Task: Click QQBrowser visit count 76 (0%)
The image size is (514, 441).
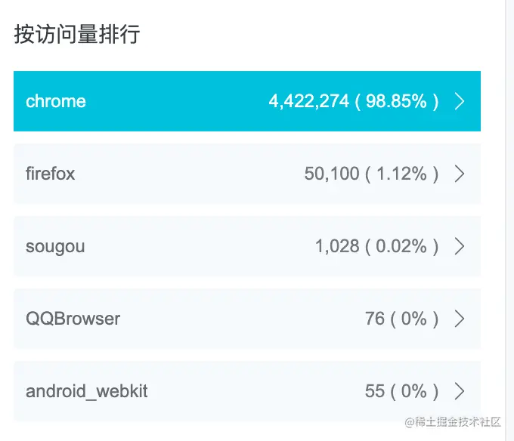Action: [401, 319]
